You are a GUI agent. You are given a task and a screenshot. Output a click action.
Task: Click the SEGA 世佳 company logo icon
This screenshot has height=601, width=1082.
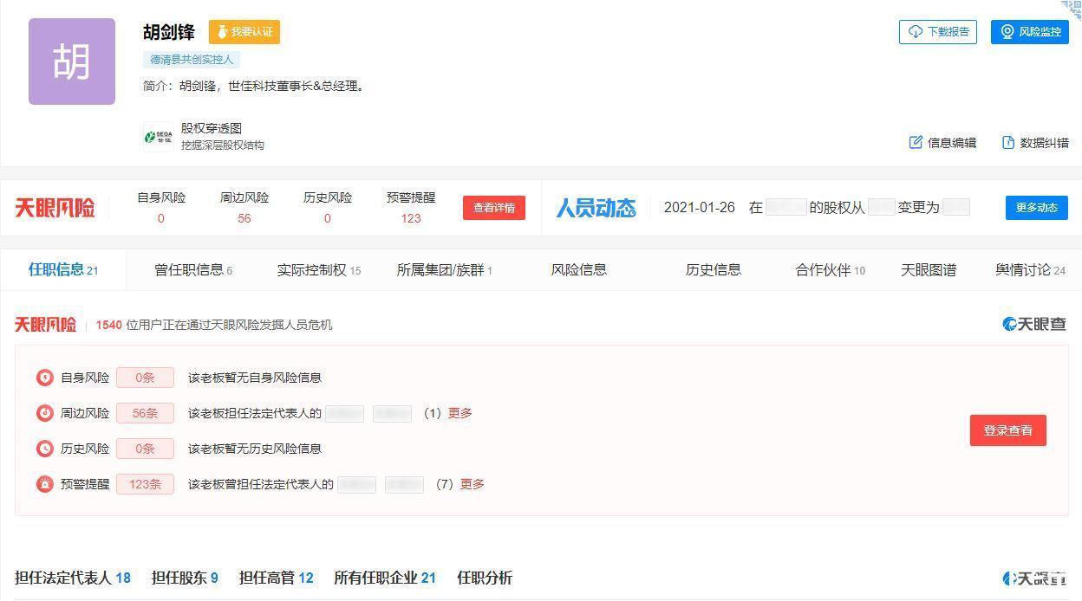(158, 137)
